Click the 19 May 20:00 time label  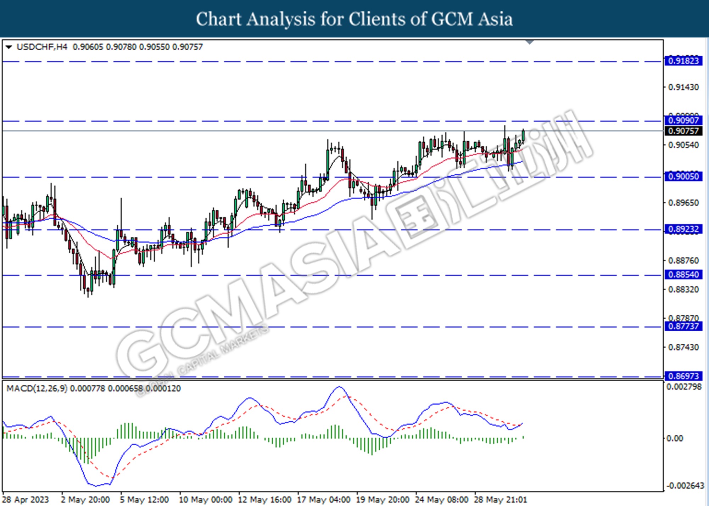coord(383,500)
